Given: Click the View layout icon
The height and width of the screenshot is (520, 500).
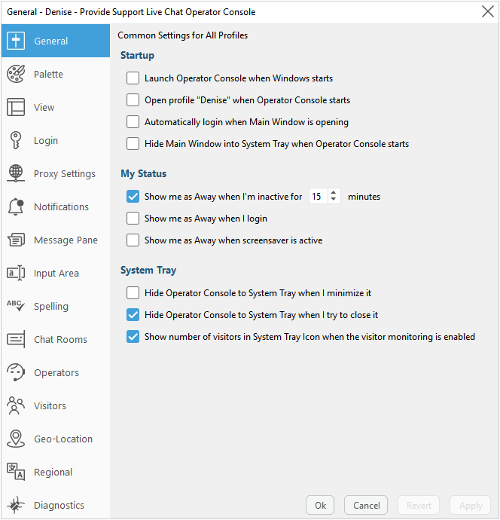Looking at the screenshot, I should pyautogui.click(x=16, y=107).
